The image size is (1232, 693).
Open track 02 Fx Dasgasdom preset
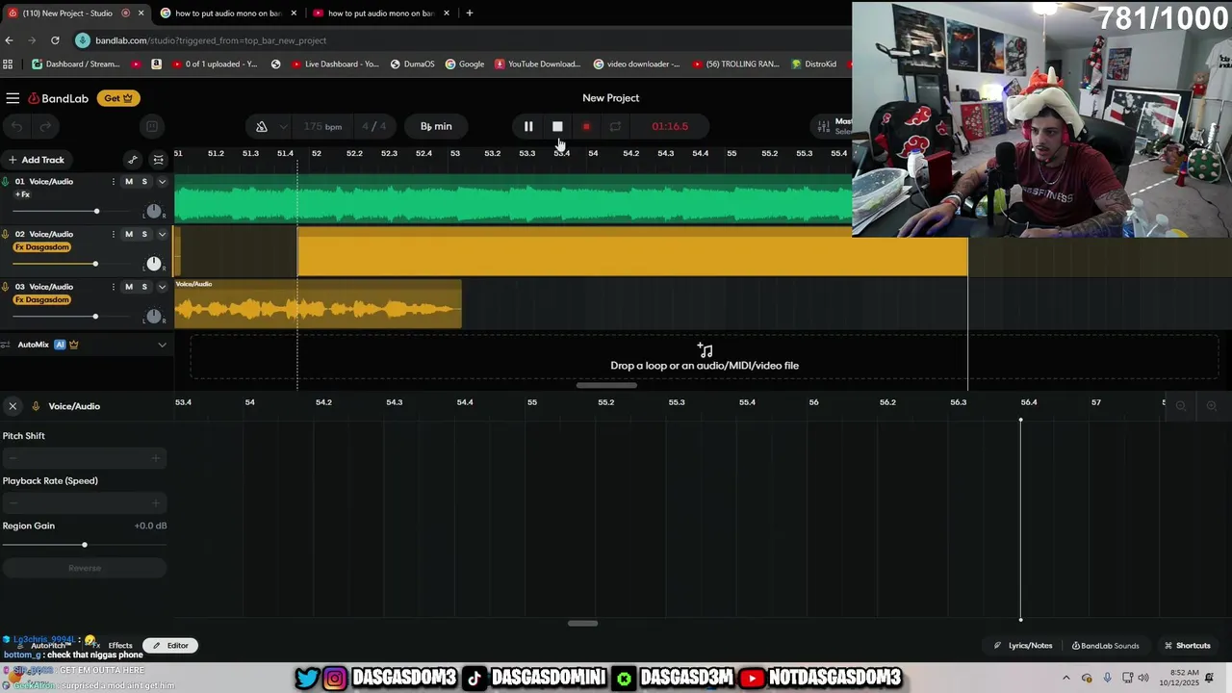pos(42,247)
